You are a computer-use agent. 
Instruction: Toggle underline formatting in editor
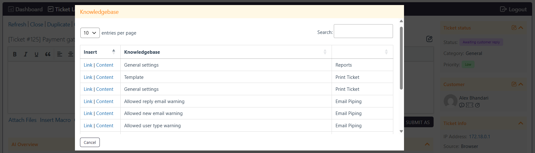pyautogui.click(x=37, y=54)
